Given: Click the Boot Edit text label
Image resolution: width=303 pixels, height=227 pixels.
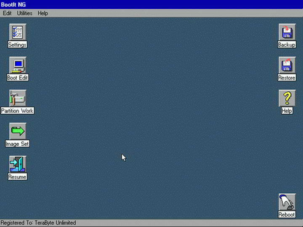Looking at the screenshot, I should point(18,78).
